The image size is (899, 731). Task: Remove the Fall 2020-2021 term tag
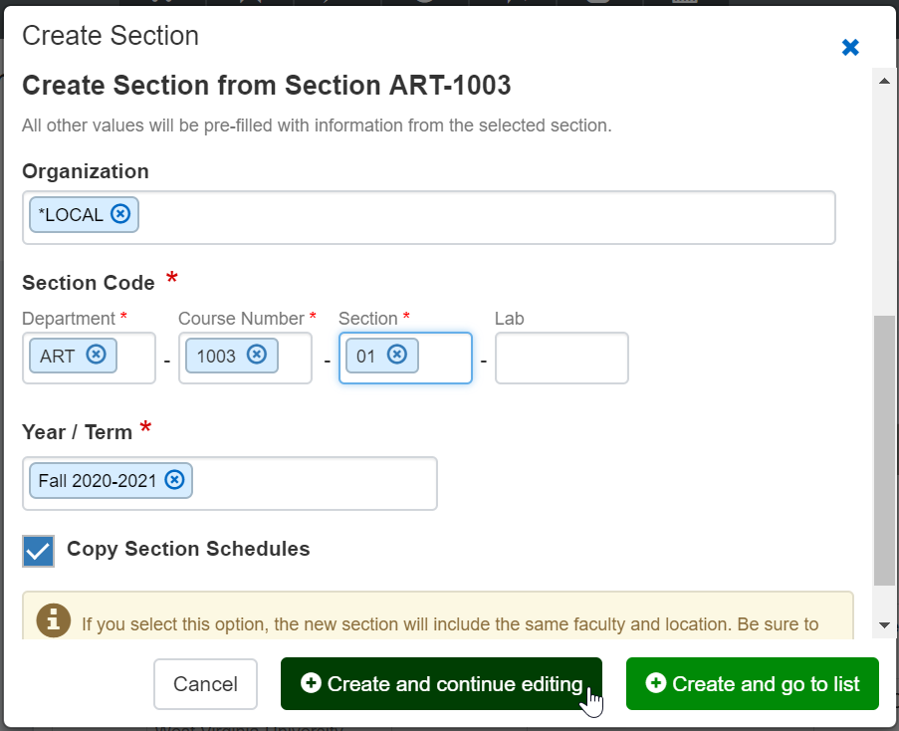click(175, 480)
